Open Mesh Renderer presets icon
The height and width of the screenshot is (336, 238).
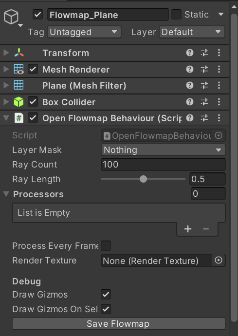204,69
